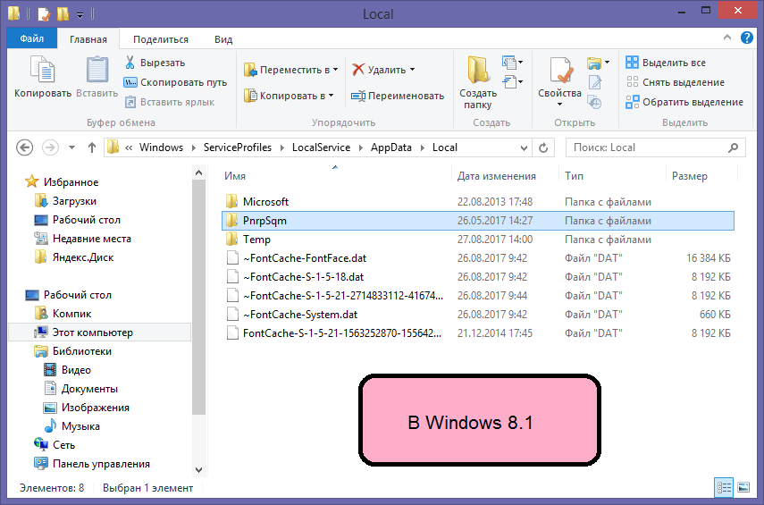This screenshot has width=764, height=505.
Task: Refresh the Local folder view
Action: click(543, 147)
